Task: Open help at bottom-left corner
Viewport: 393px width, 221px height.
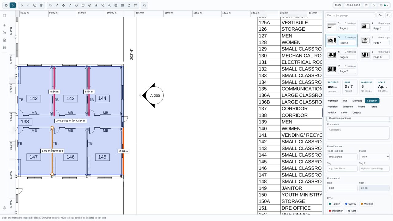Action: click(5, 208)
